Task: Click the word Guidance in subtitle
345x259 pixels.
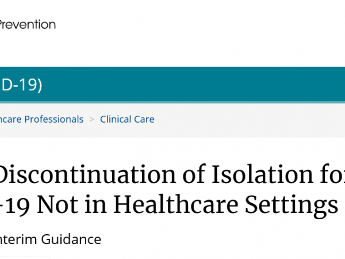Action: click(x=71, y=239)
